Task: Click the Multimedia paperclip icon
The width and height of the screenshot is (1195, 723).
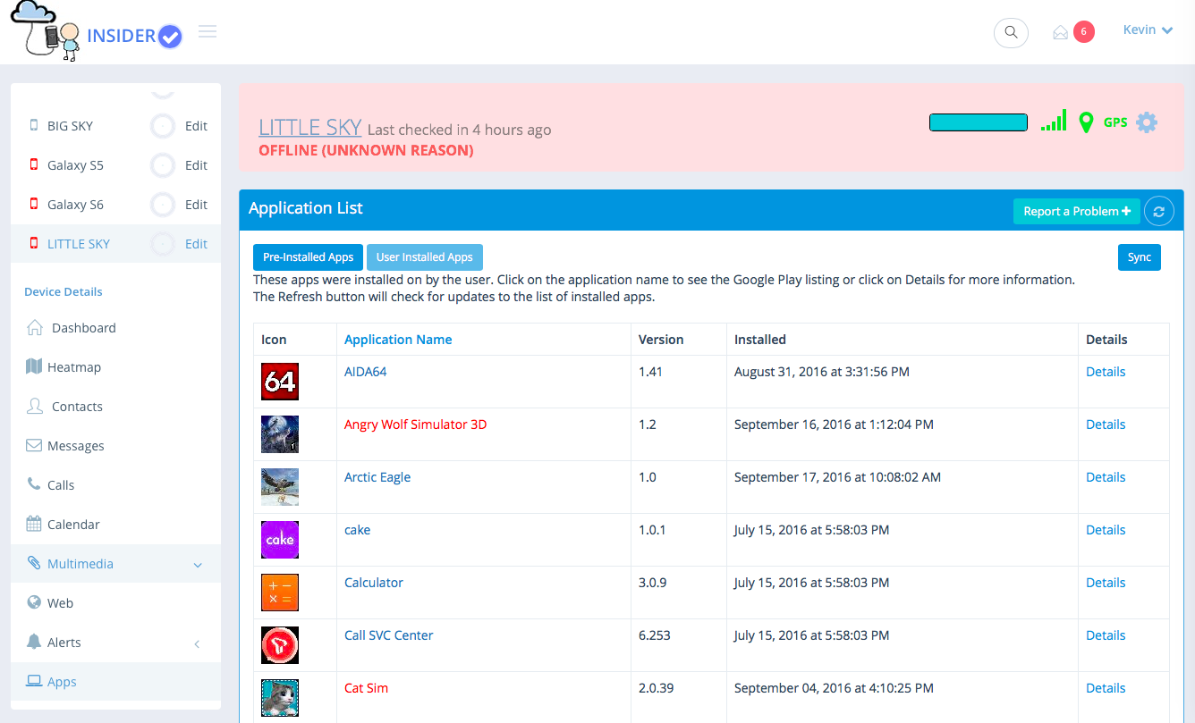Action: tap(34, 563)
